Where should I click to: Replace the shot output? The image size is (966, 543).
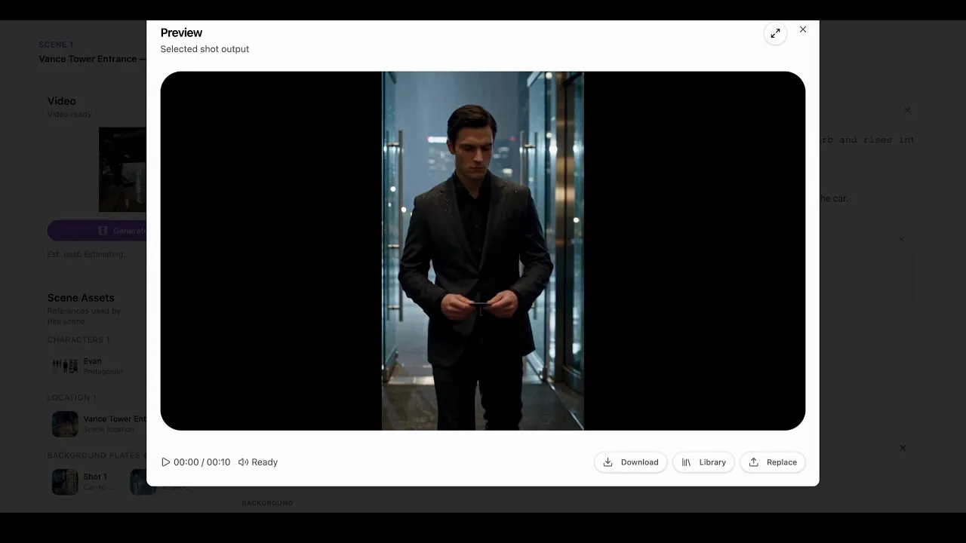(x=773, y=462)
